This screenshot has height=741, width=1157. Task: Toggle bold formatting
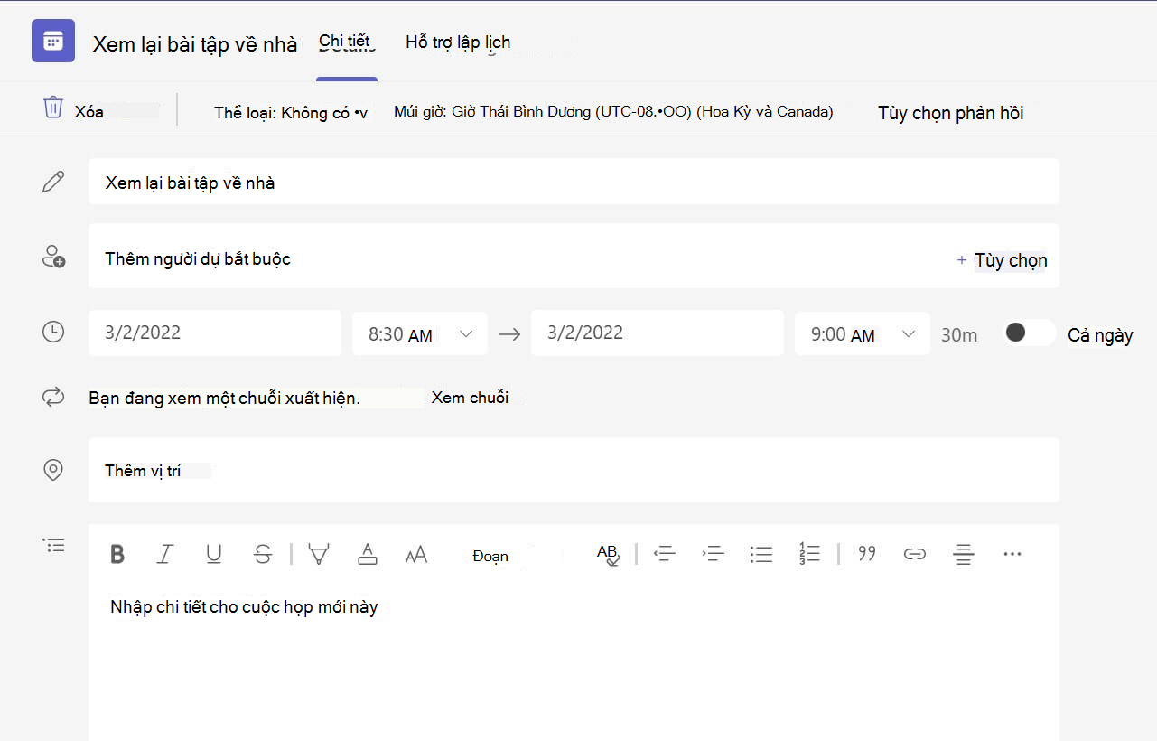117,554
